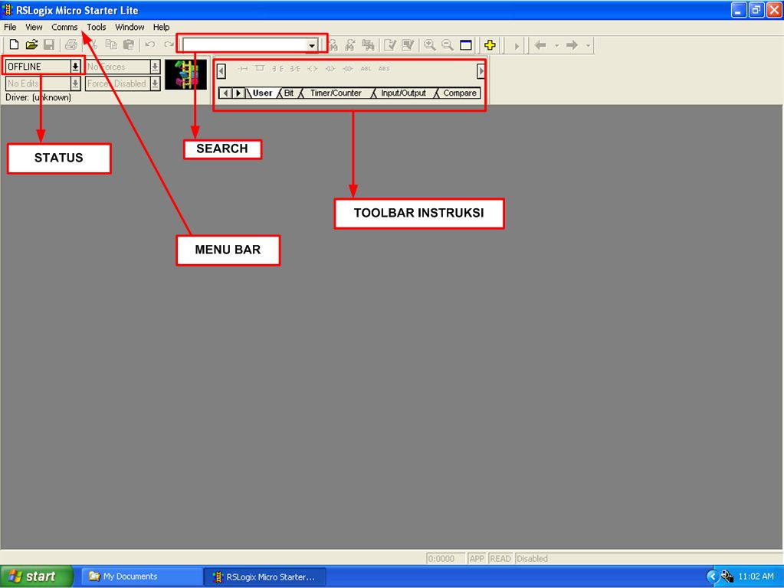This screenshot has width=784, height=588.
Task: Select the Timer/Counter tab
Action: pos(336,93)
